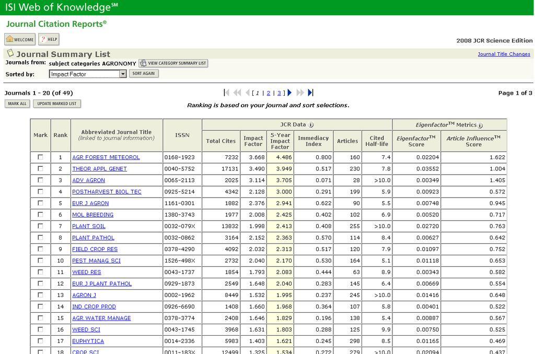Open AGRON J journal link

click(84, 295)
